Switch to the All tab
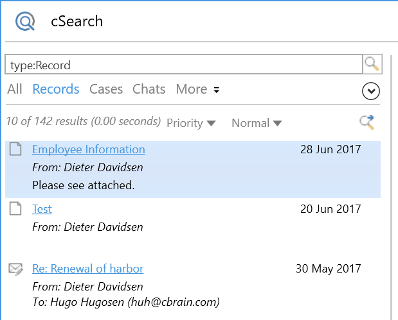This screenshot has width=398, height=320. coord(15,90)
